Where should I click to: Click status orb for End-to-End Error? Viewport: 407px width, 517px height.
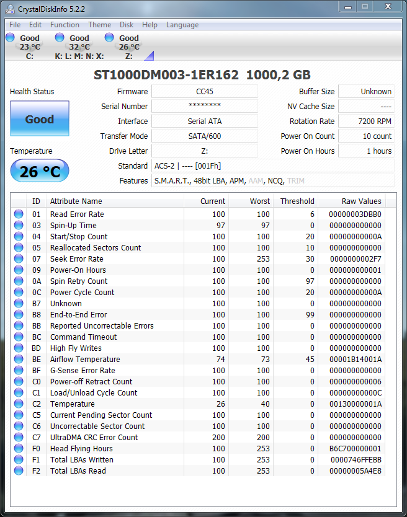pos(19,314)
